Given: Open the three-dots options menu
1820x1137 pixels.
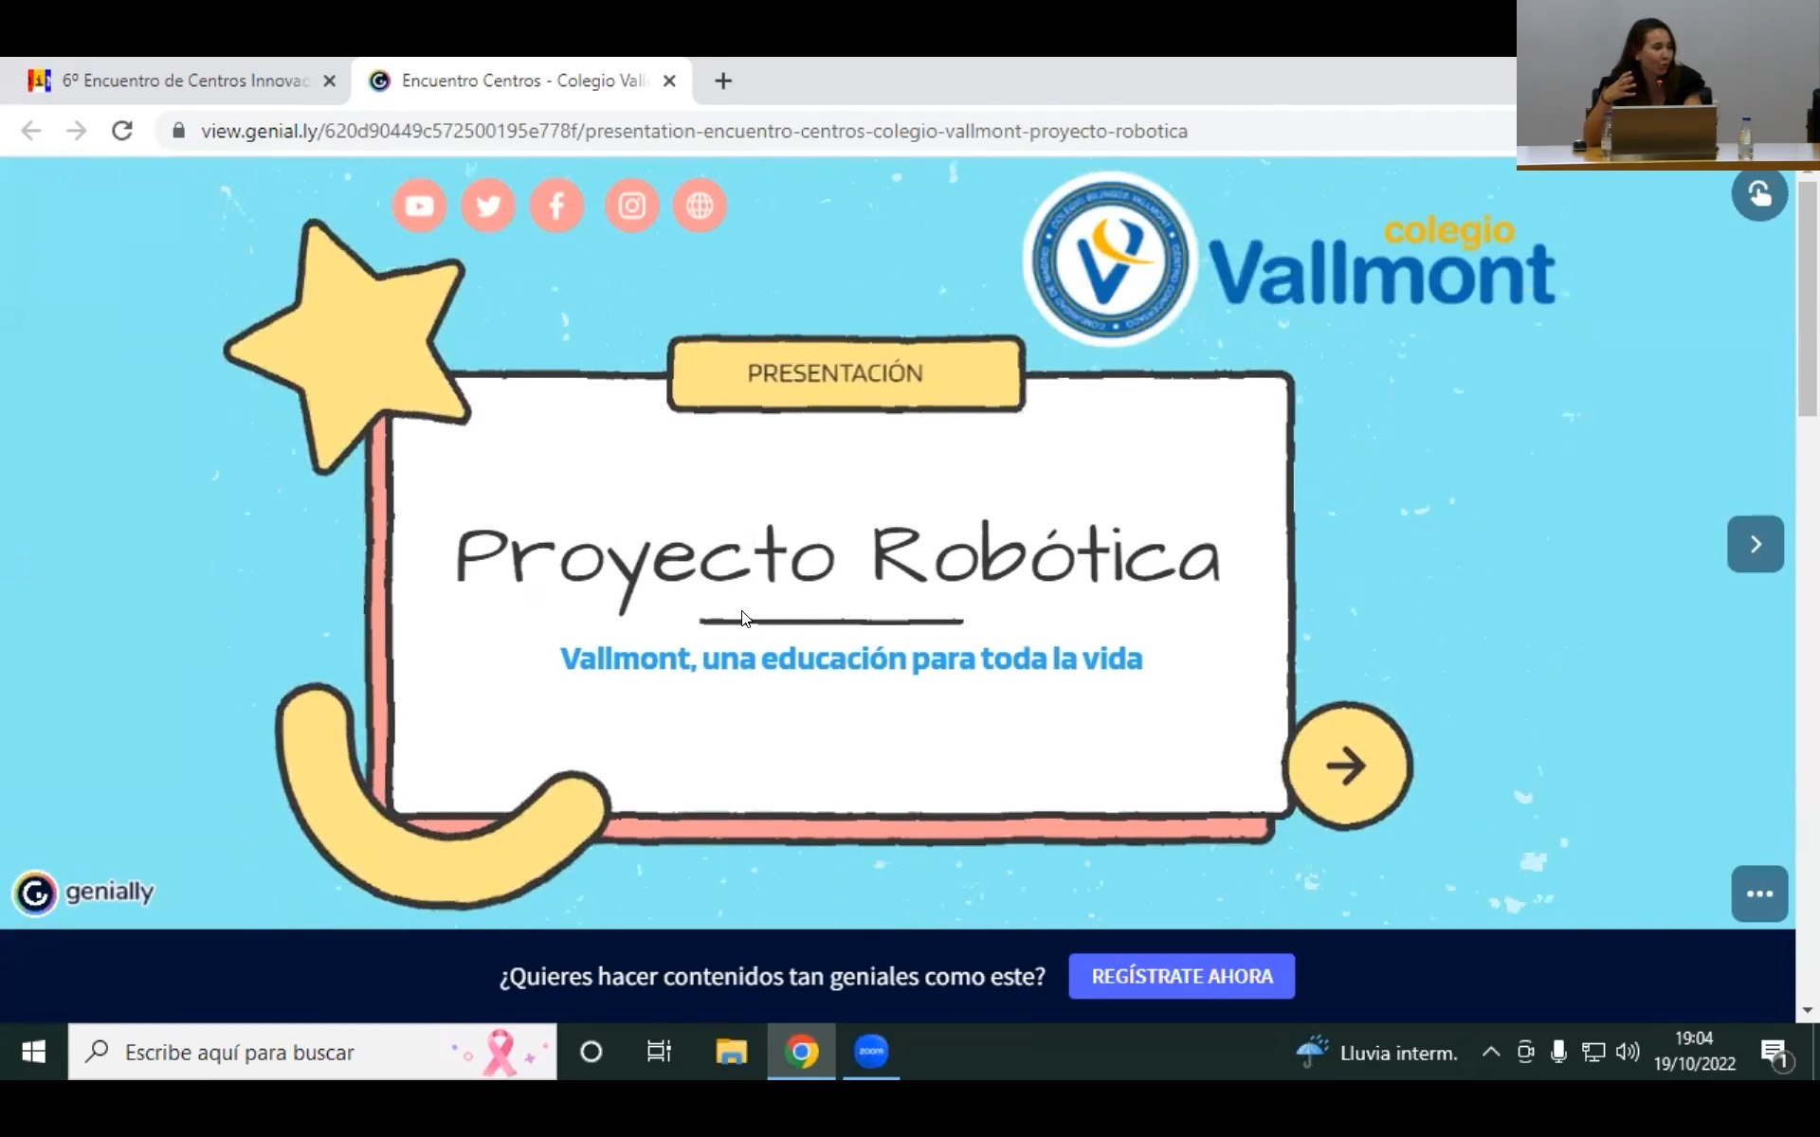Looking at the screenshot, I should click(1759, 893).
